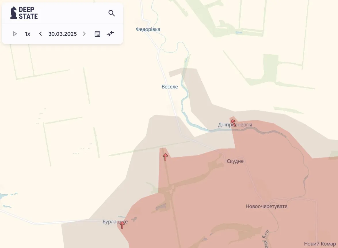Click red attack arrow at Дніпроенергія
The width and height of the screenshot is (338, 248).
click(233, 123)
